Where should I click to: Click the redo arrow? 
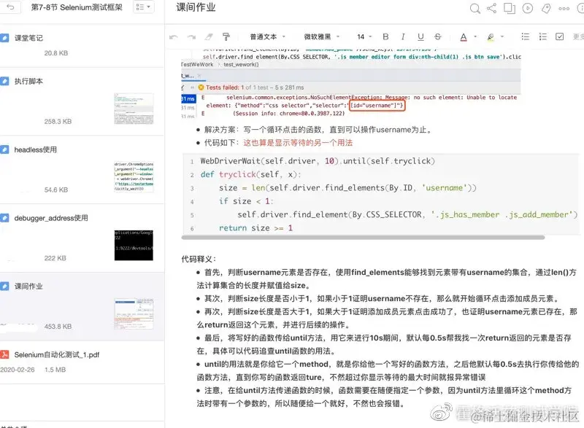coord(191,36)
